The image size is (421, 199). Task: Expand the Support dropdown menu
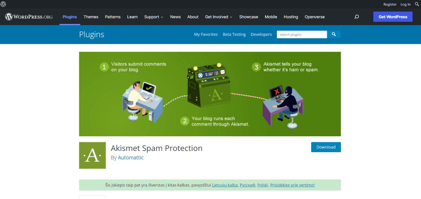click(x=154, y=17)
